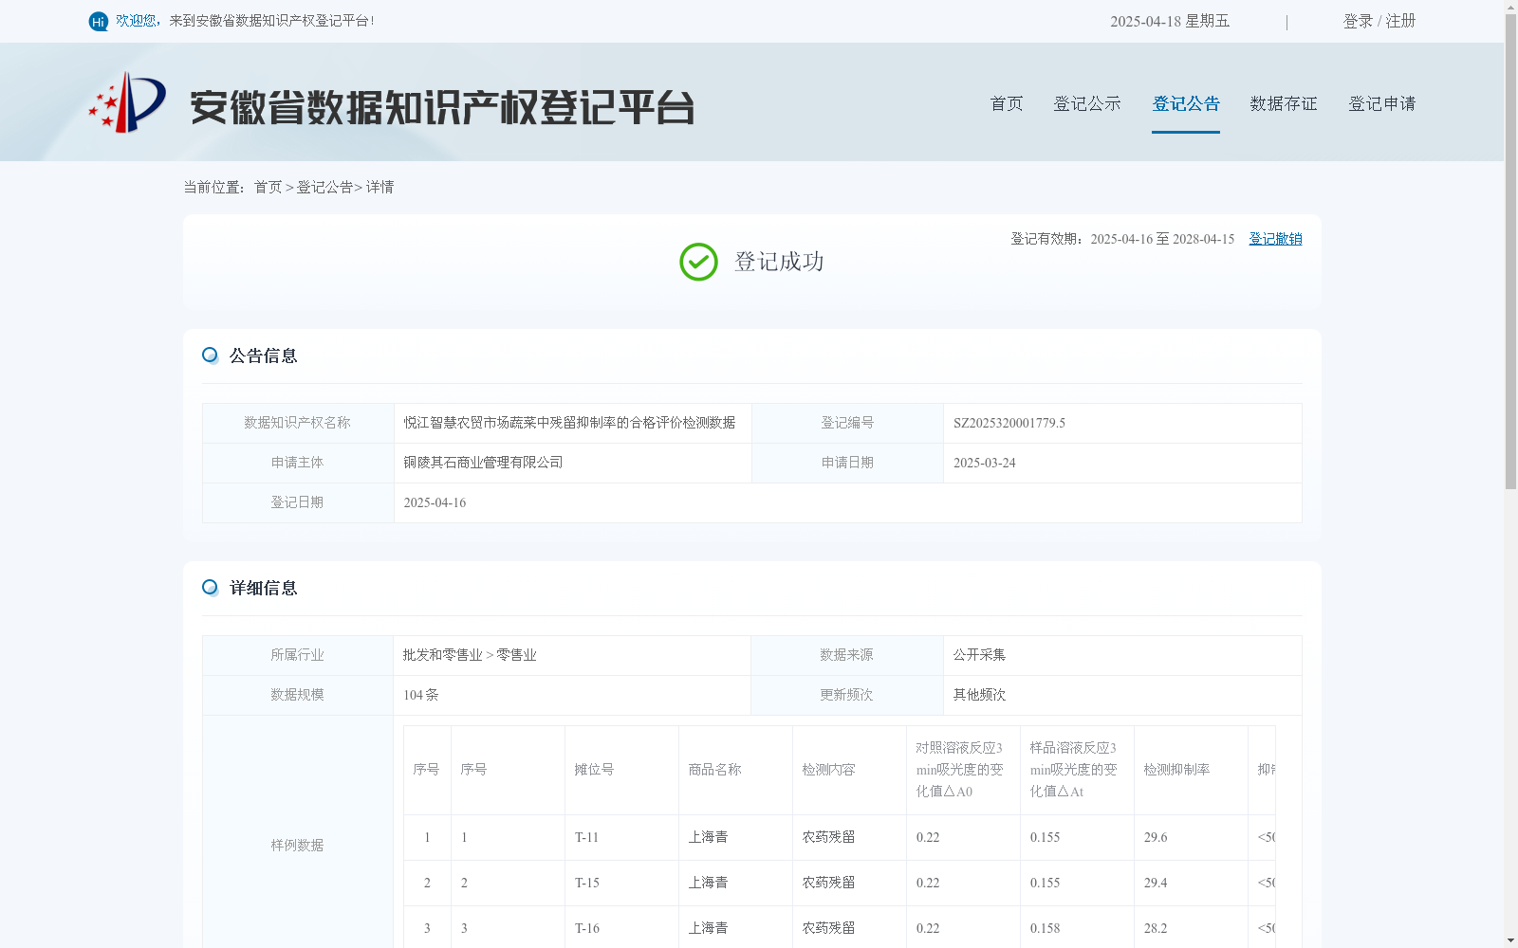Screen dimensions: 1518x948
Task: Click the validity period 2025-04-16 至 2028-04-15
Action: click(1162, 239)
